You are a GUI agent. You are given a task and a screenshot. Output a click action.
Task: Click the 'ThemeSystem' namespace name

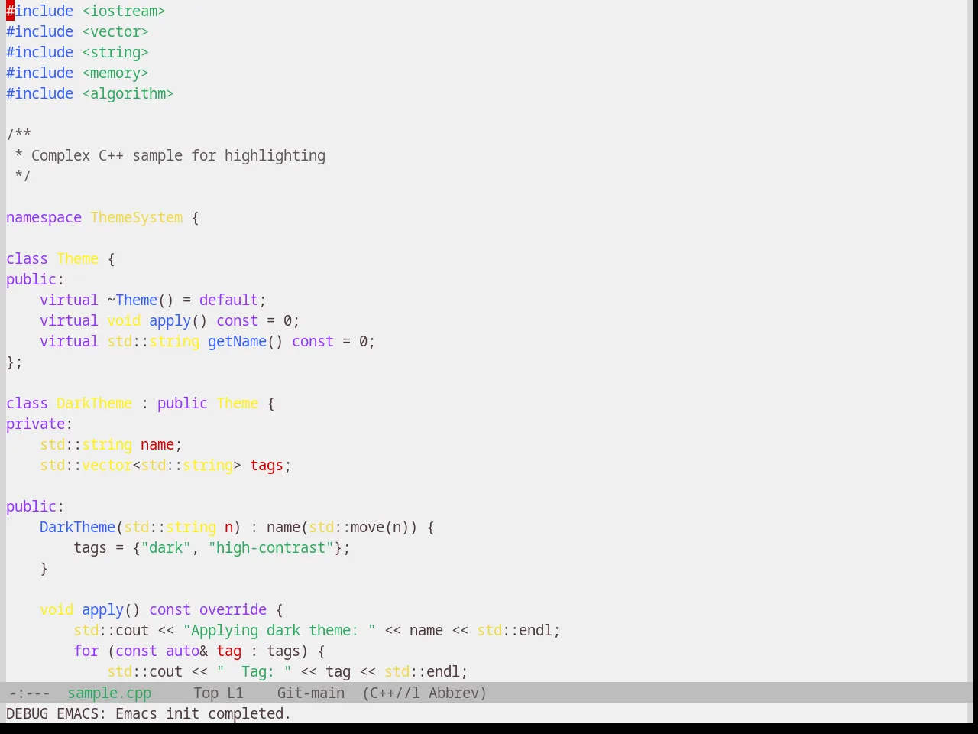tap(137, 217)
